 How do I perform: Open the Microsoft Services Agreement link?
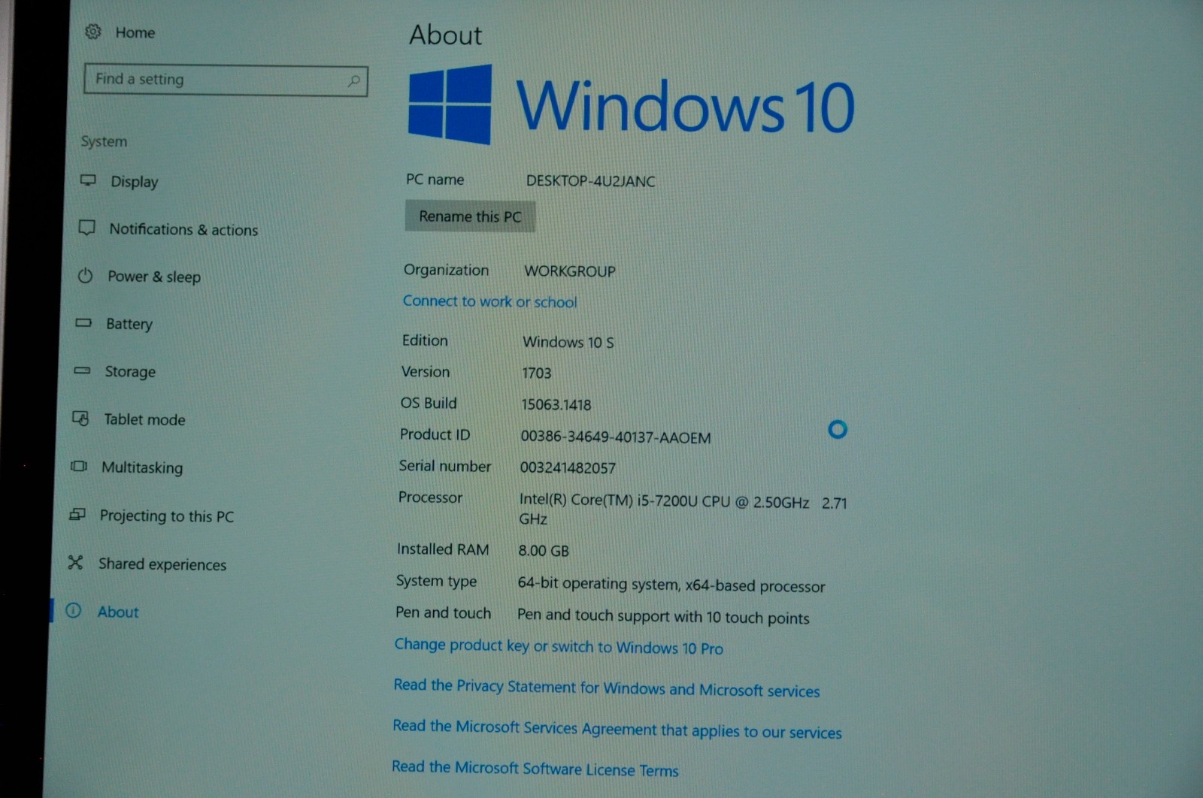[617, 729]
